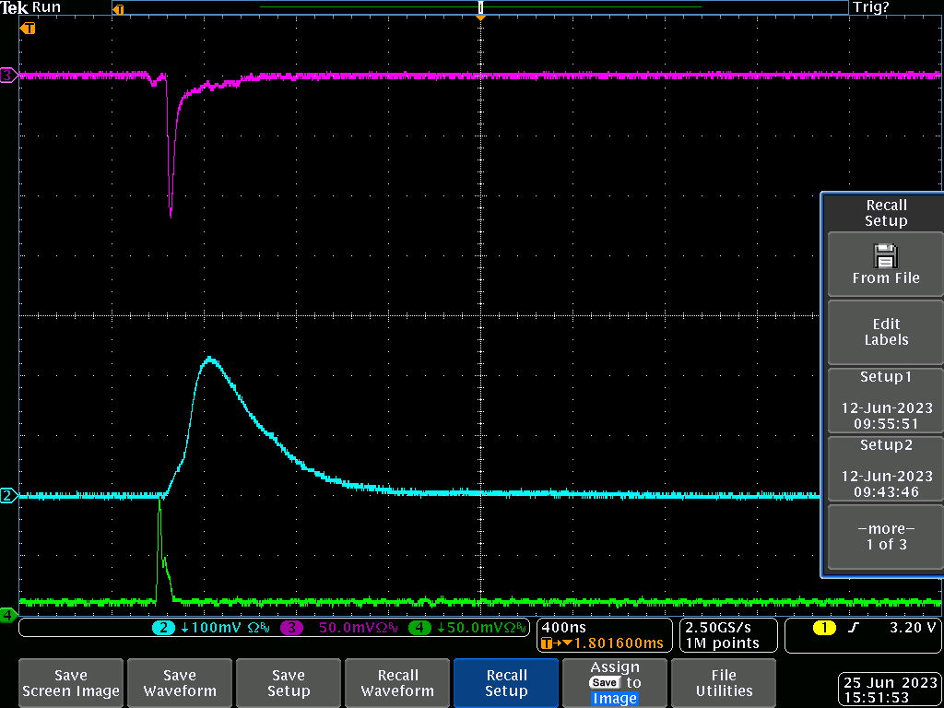Expand the -more- 1 of 3 side menu
Viewport: 944px width, 708px height.
click(x=885, y=537)
